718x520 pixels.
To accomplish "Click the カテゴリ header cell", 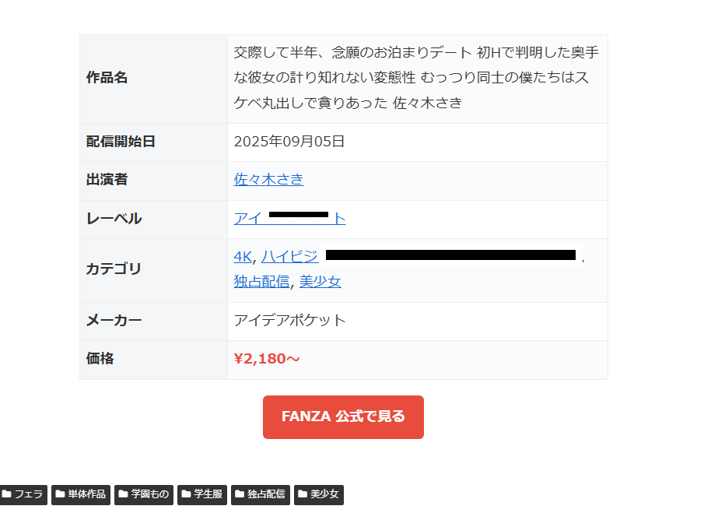I will 153,270.
